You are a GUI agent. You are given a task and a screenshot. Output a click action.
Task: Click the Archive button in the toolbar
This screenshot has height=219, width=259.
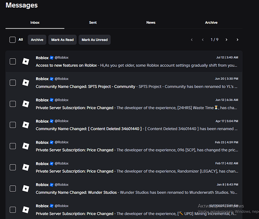click(x=37, y=40)
